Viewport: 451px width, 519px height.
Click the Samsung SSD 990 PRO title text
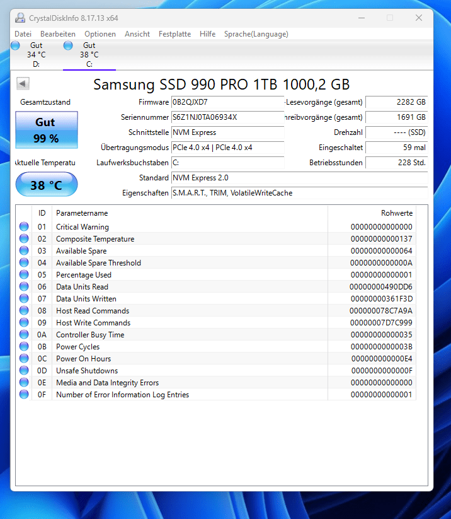click(222, 85)
